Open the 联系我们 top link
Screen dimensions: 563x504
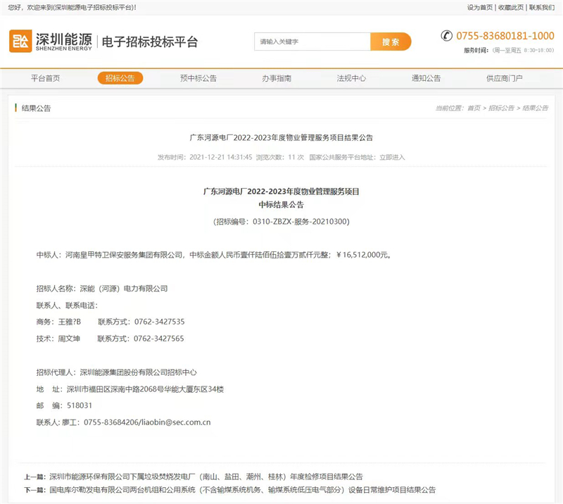tap(542, 8)
